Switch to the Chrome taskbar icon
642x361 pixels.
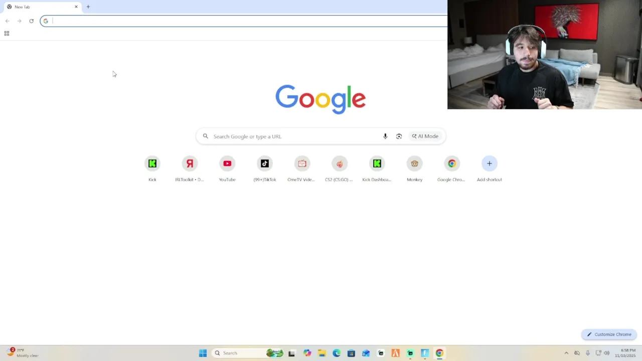point(439,353)
